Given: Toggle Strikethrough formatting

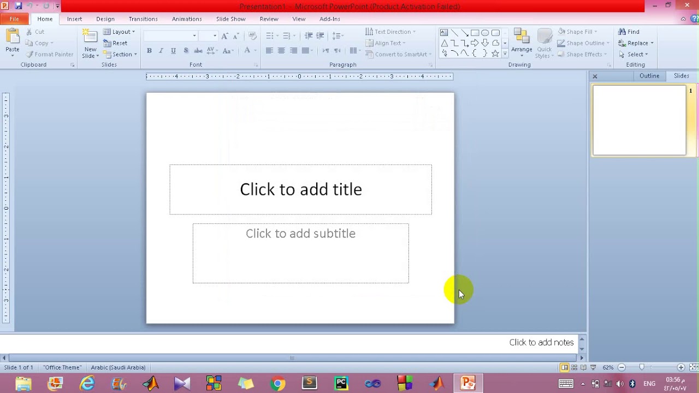Looking at the screenshot, I should [x=198, y=51].
